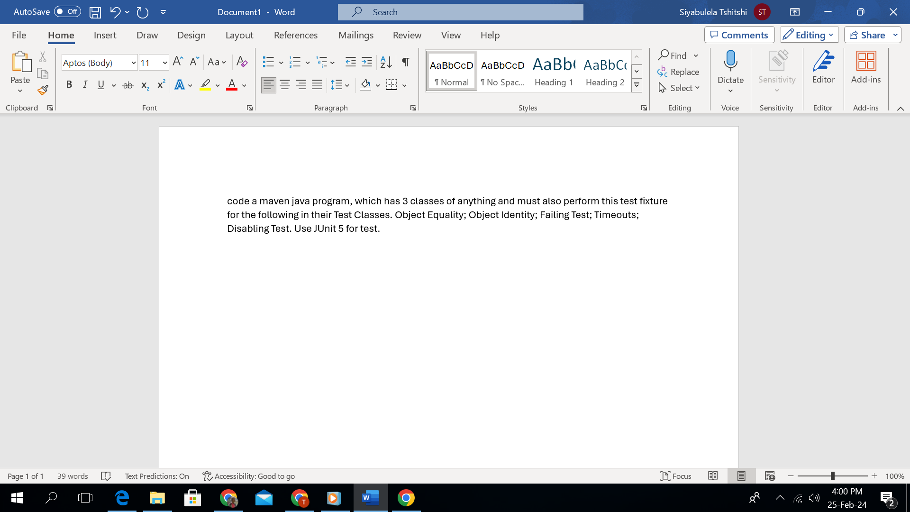Apply the yellow text highlight color

(205, 85)
